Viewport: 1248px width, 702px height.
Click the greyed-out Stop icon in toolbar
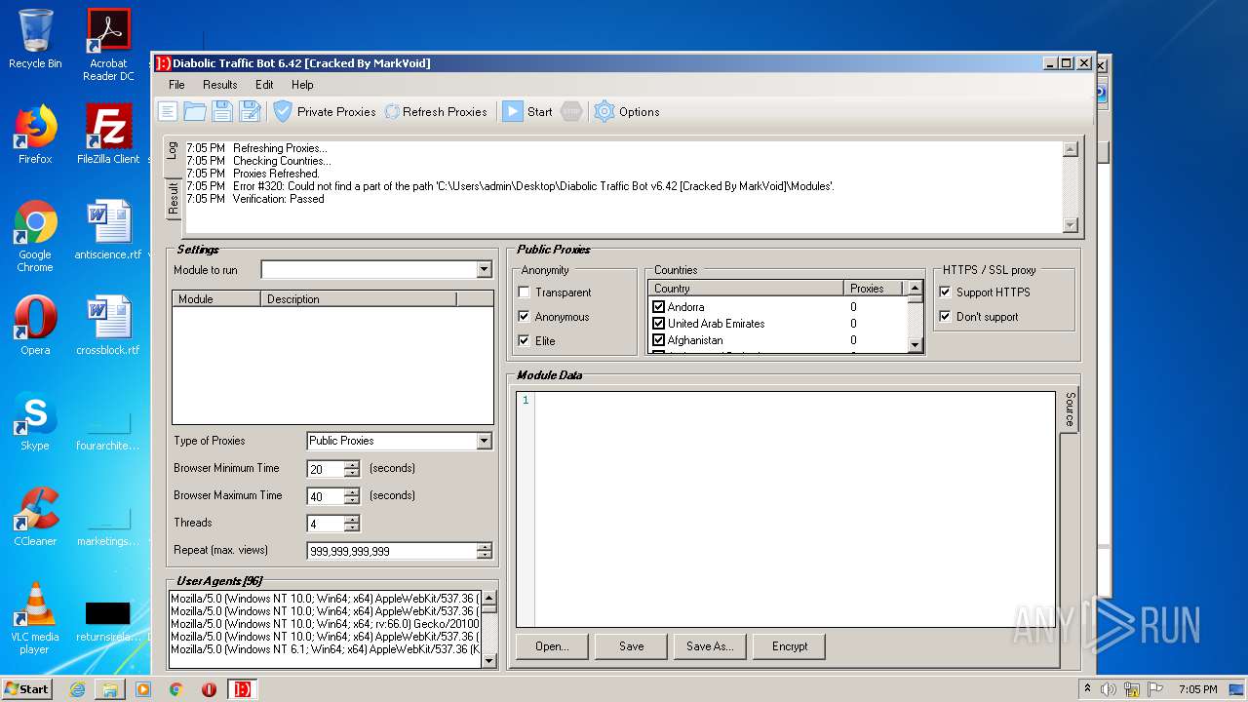coord(571,111)
